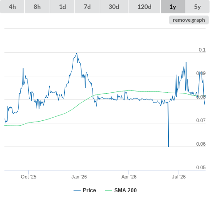Viewport: 210px width, 202px height.
Task: Switch to the 5y time range
Action: pyautogui.click(x=198, y=7)
